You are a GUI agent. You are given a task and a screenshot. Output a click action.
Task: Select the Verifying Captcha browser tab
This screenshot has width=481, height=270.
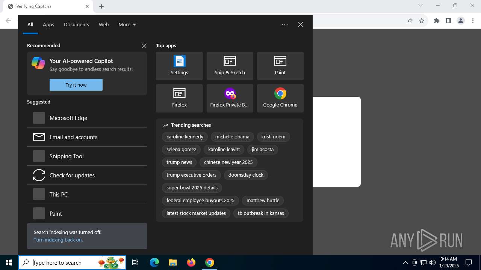pyautogui.click(x=48, y=6)
